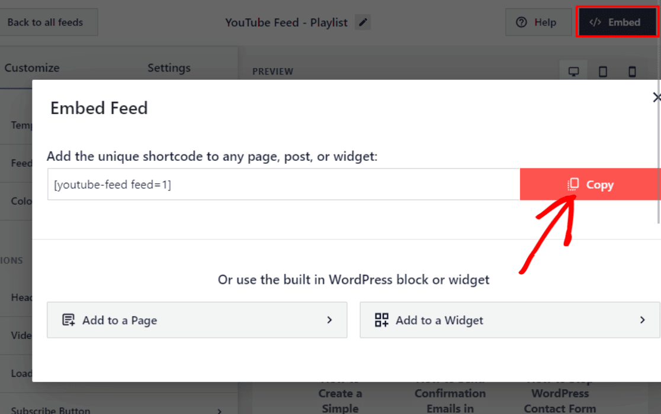Screen dimensions: 661x414
Task: Click the YouTube Feed - Playlist title
Action: [286, 22]
